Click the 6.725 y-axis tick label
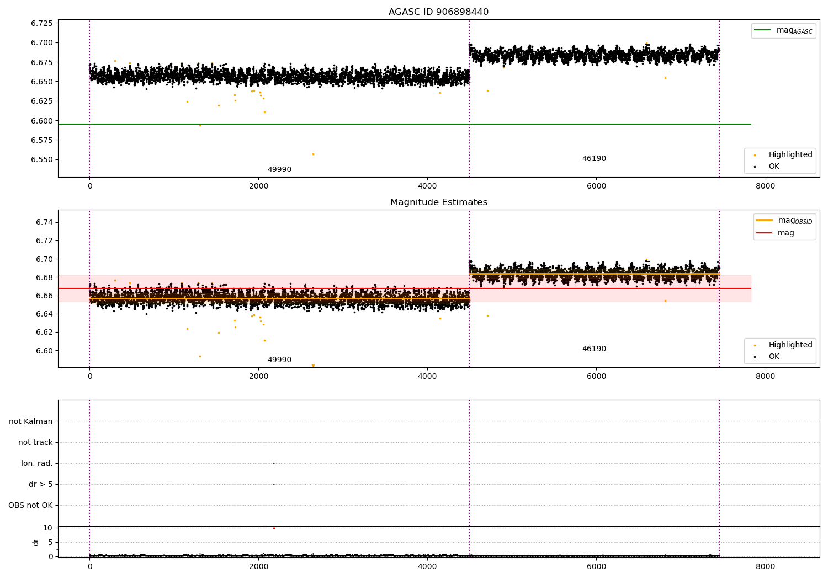Screen dimensions: 828x579 (42, 23)
